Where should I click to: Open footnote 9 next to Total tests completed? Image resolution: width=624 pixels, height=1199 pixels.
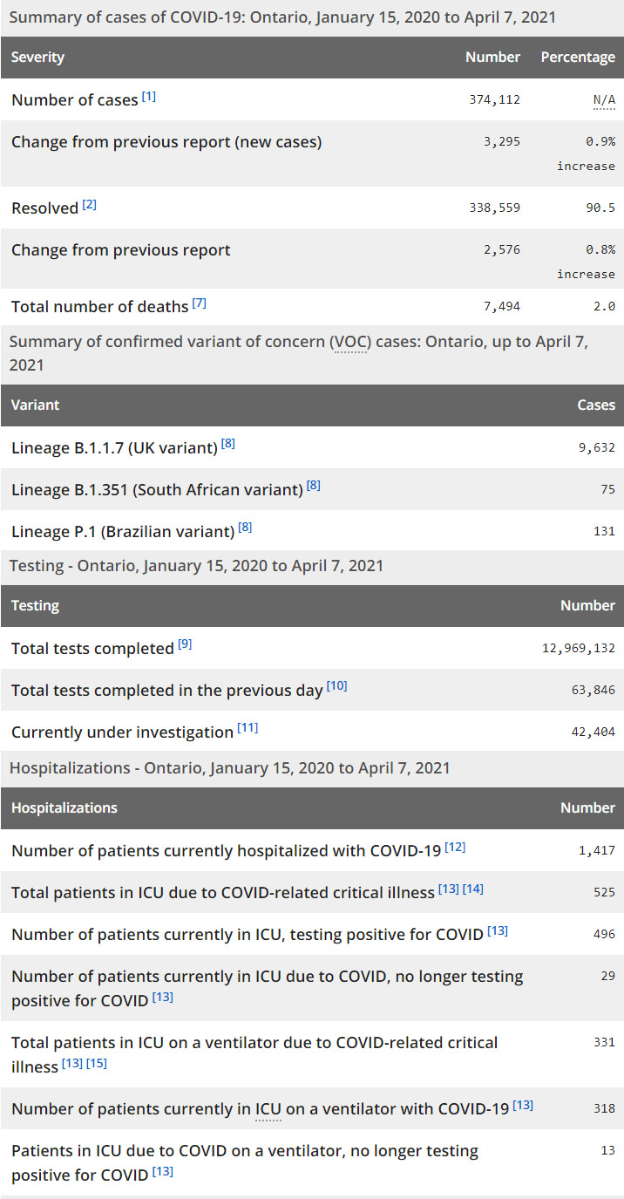click(x=185, y=644)
